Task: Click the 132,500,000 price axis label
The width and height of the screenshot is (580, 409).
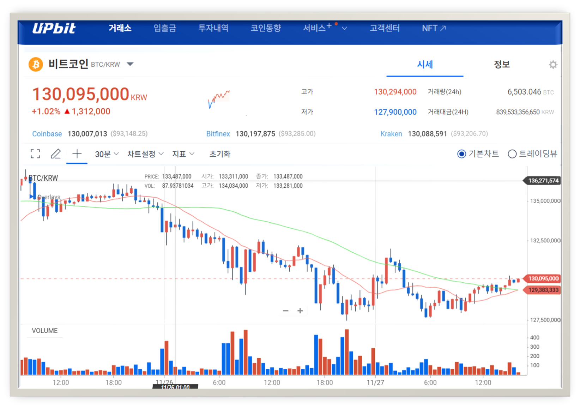Action: tap(545, 240)
